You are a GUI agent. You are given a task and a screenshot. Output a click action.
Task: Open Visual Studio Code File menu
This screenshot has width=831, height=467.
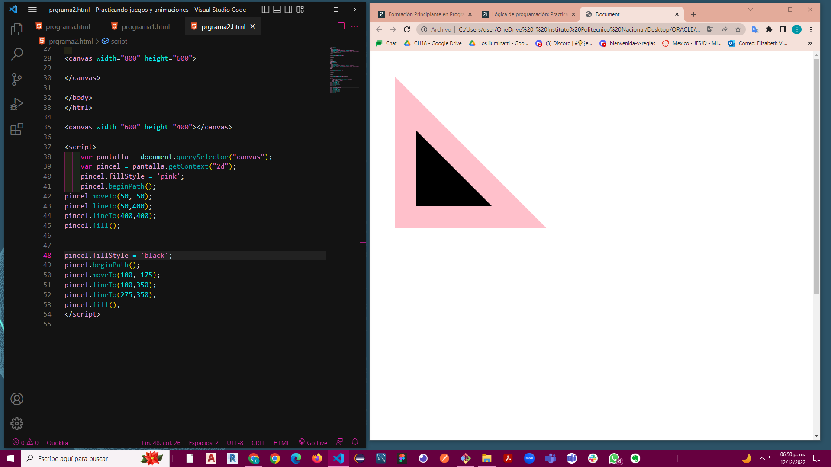pyautogui.click(x=32, y=9)
